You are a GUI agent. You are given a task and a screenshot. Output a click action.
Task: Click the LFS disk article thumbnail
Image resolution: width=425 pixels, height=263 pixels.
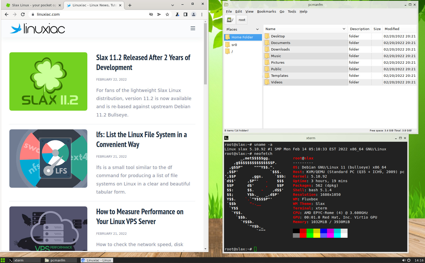(48, 158)
